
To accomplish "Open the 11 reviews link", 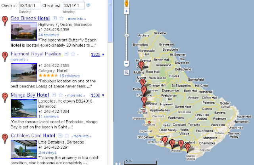I will point(48,117).
